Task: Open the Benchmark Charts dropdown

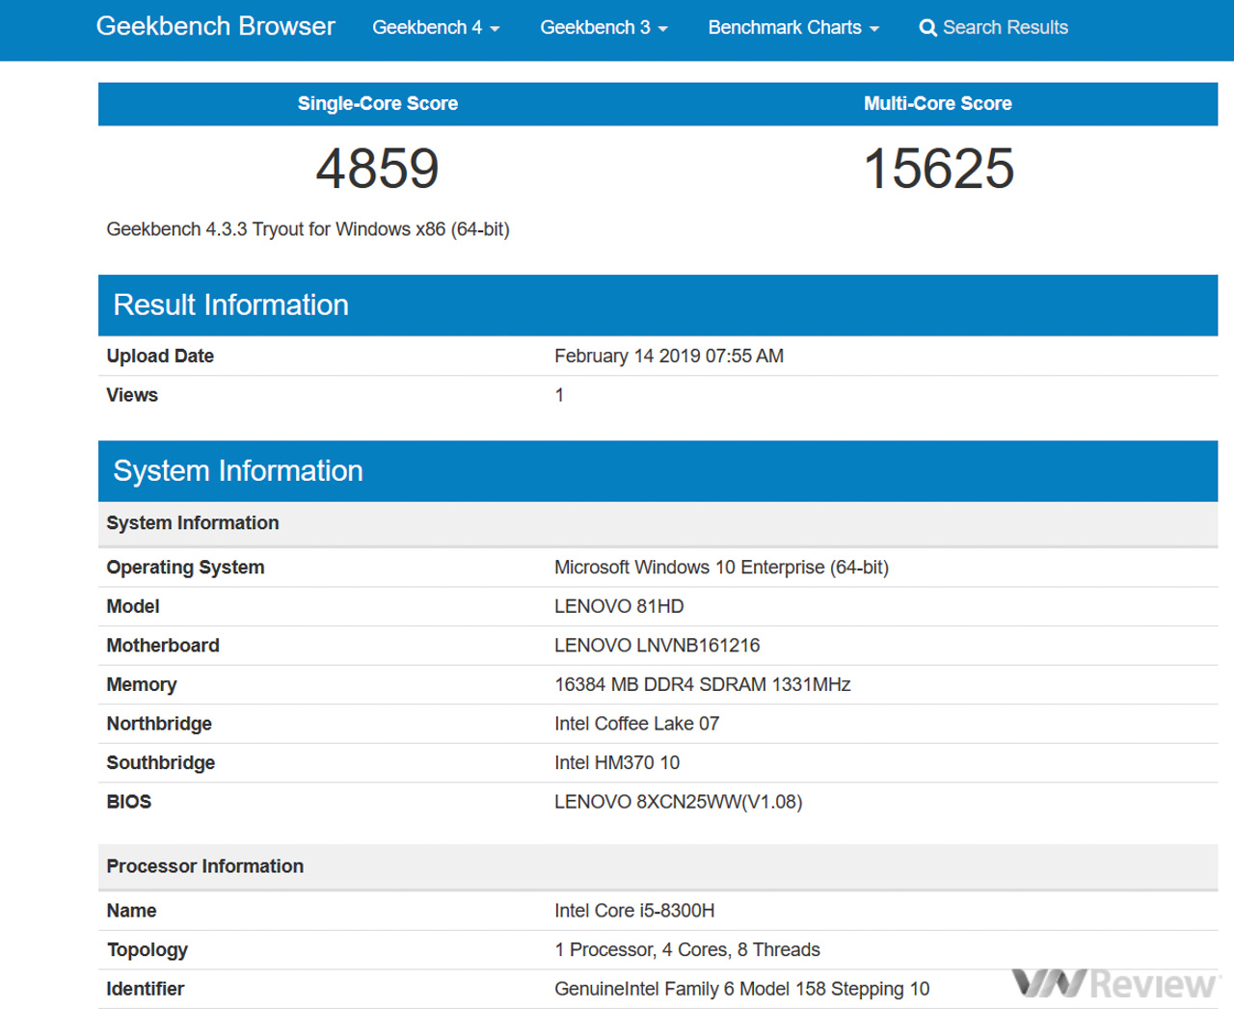Action: (793, 28)
